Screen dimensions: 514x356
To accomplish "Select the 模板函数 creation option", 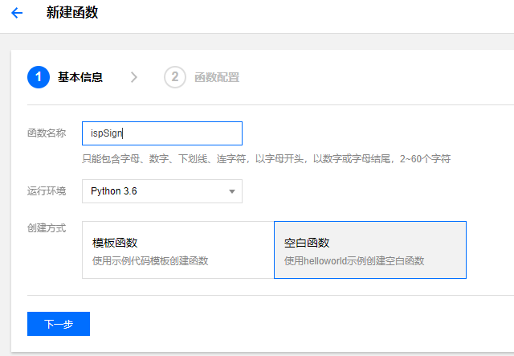I will tap(177, 250).
